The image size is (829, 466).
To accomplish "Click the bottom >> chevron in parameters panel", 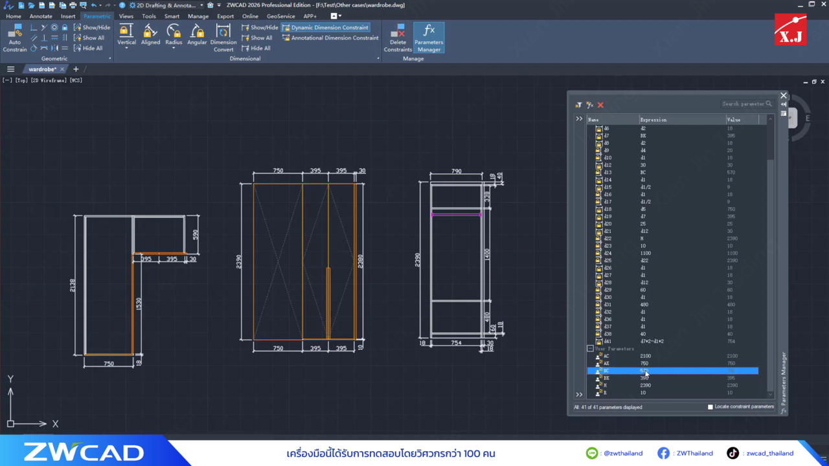I will coord(579,394).
